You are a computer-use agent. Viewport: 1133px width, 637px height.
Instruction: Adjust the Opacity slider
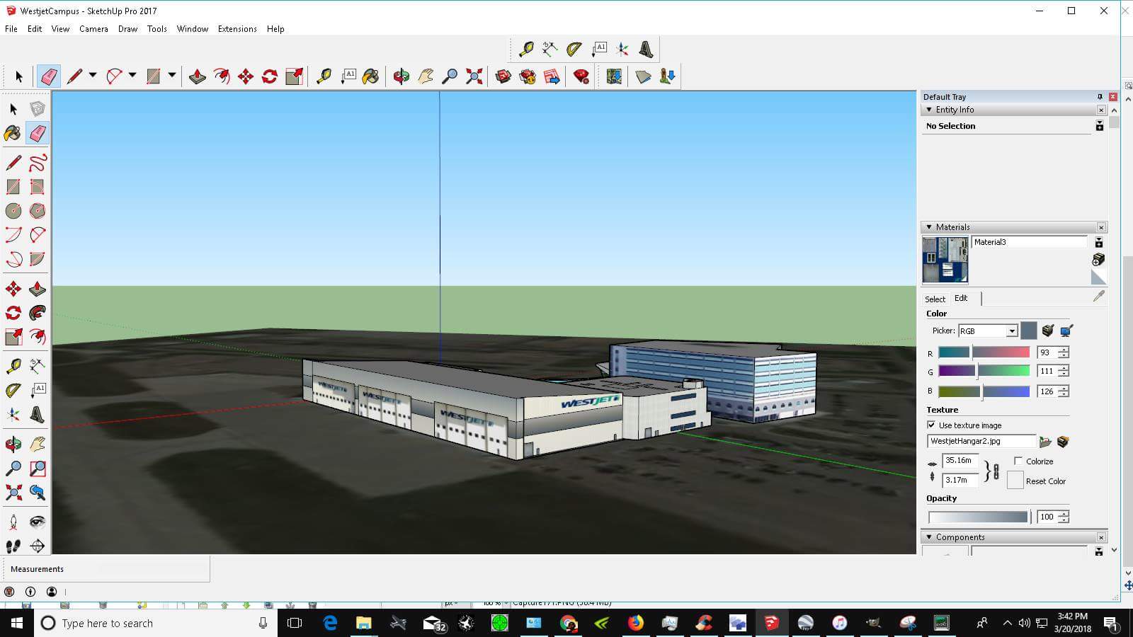(x=977, y=517)
